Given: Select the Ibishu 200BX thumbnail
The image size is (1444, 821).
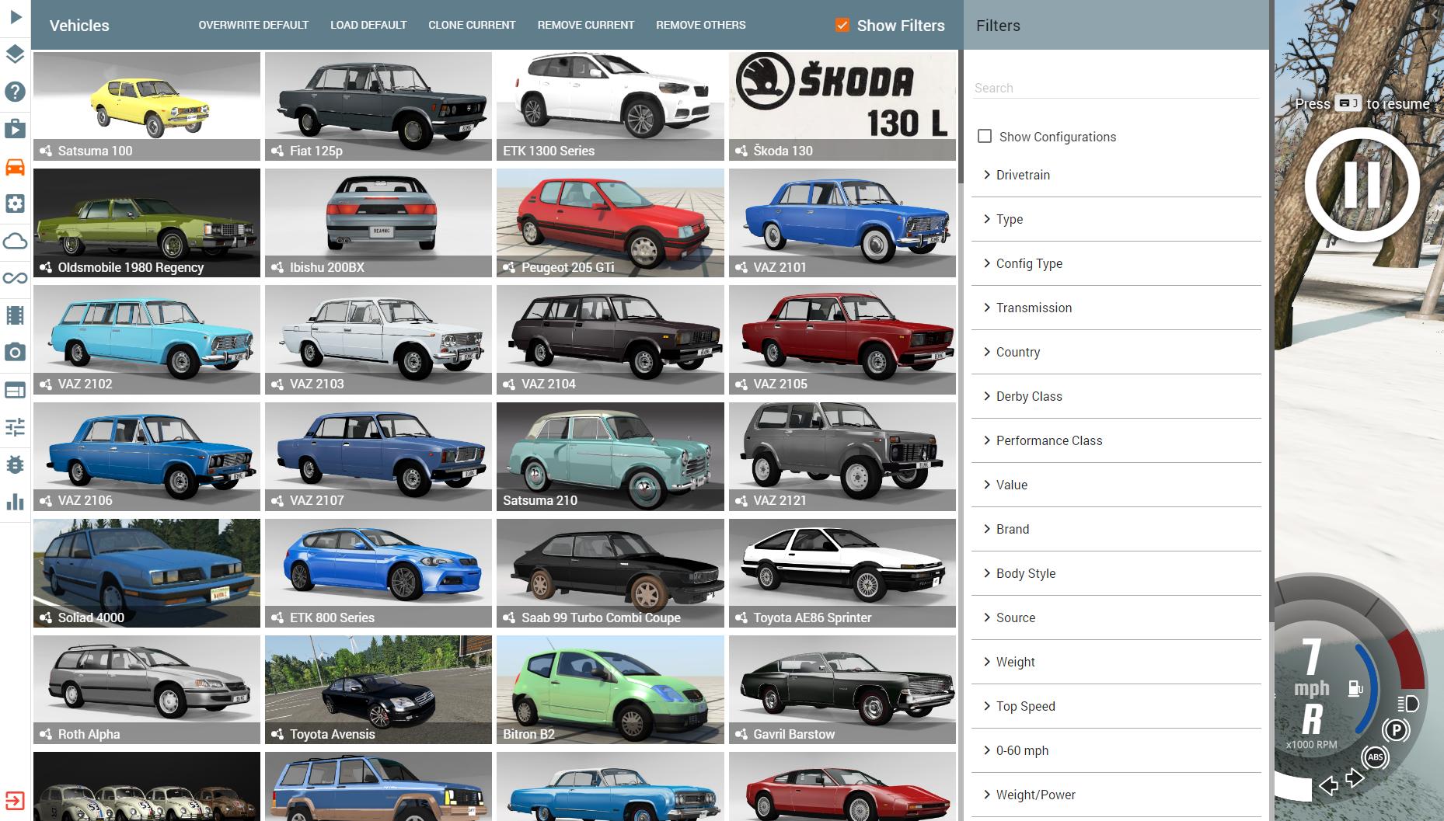Looking at the screenshot, I should 378,223.
